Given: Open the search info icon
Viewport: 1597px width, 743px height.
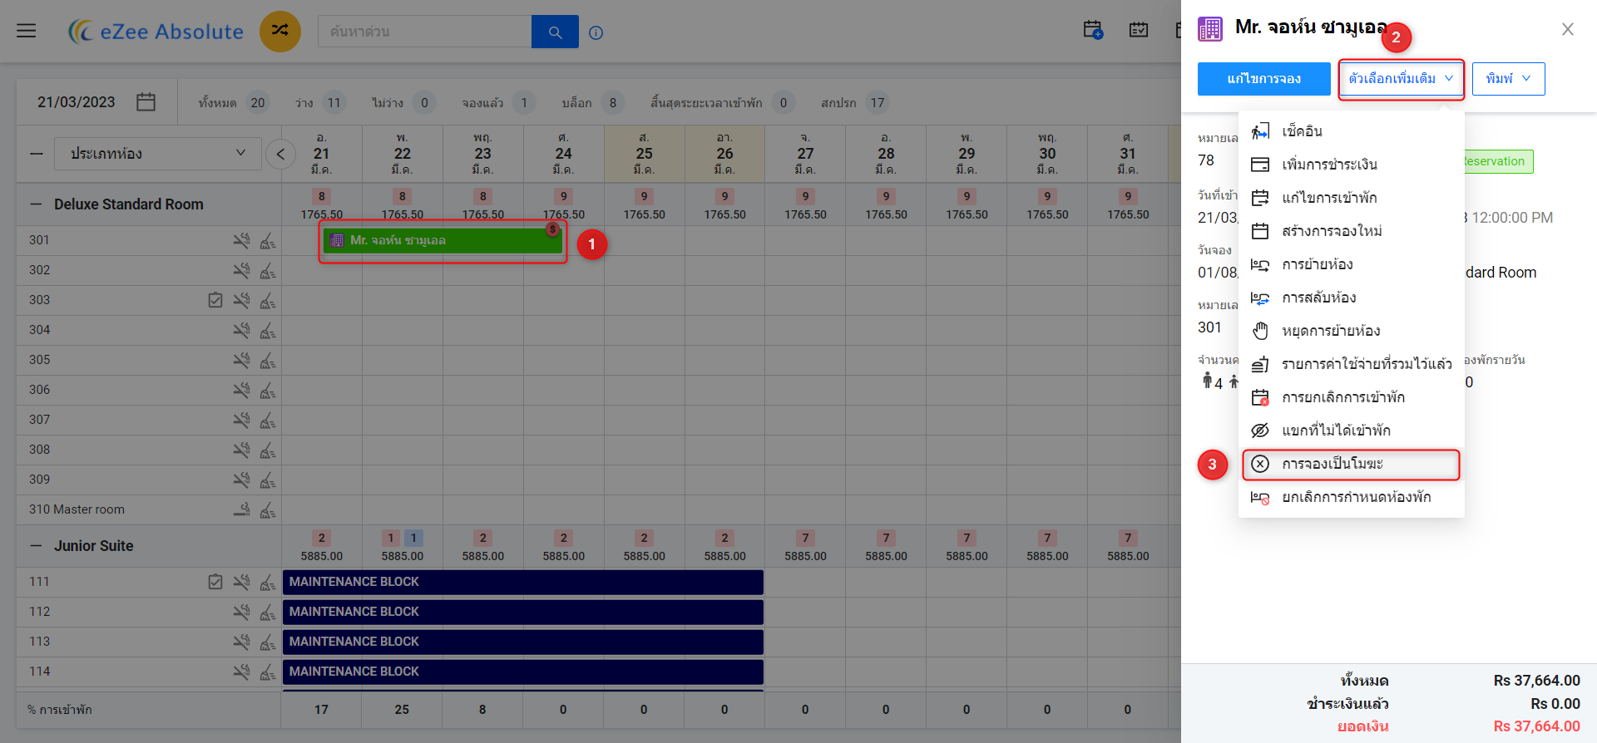Looking at the screenshot, I should tap(596, 32).
